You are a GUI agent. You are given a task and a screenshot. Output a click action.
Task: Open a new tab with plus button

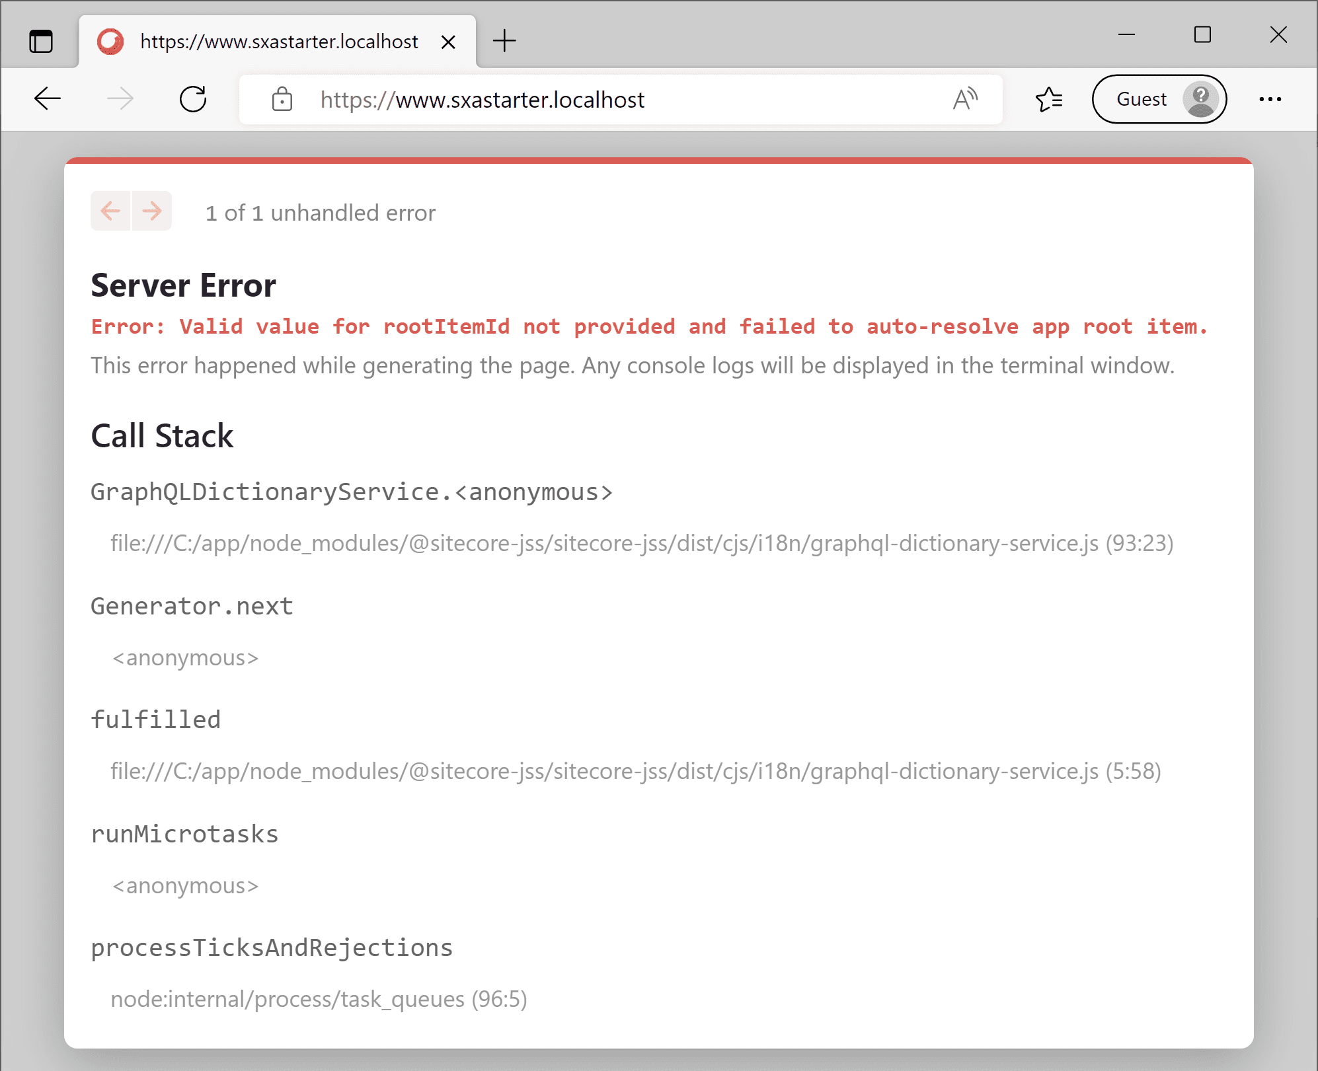coord(504,41)
